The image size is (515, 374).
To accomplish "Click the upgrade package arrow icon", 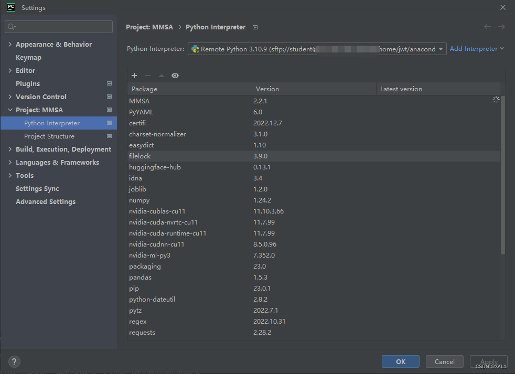I will [x=162, y=76].
